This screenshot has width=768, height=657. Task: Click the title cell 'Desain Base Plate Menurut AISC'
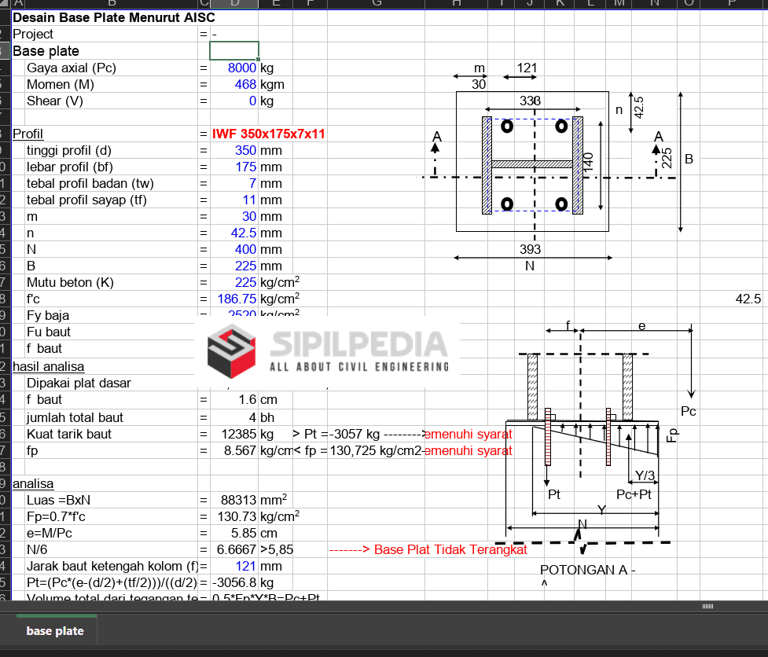(x=114, y=17)
